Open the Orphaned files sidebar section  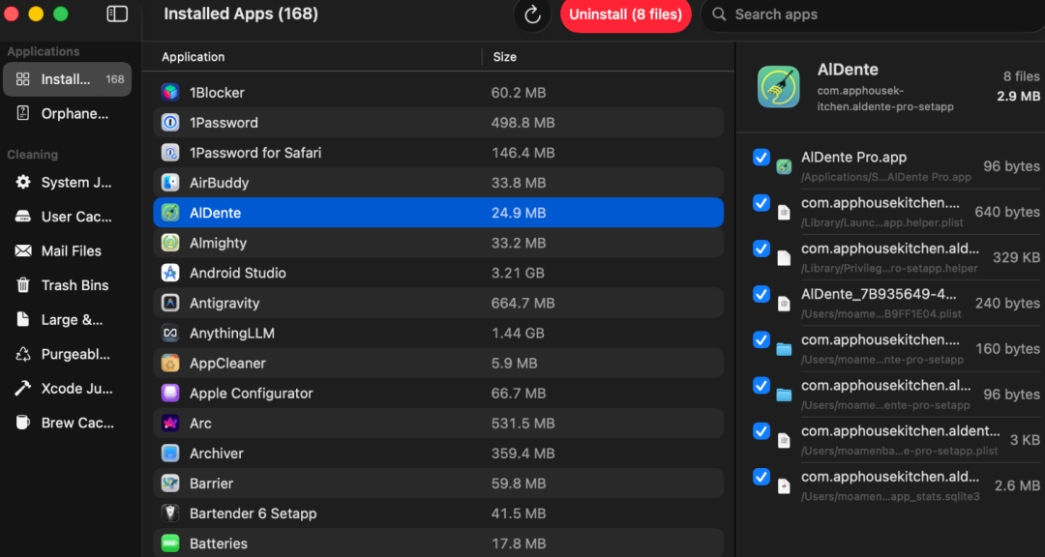[68, 114]
